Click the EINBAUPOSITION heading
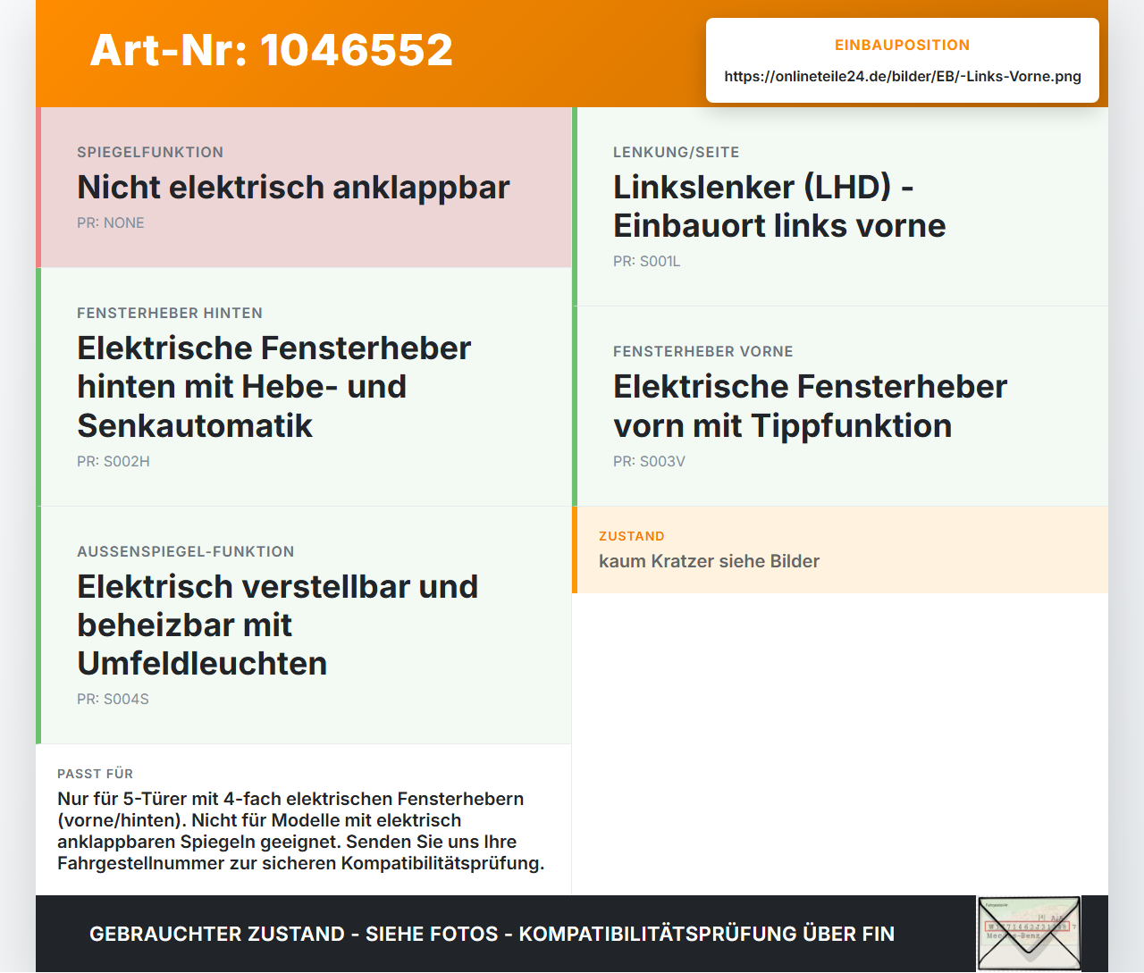 [903, 45]
